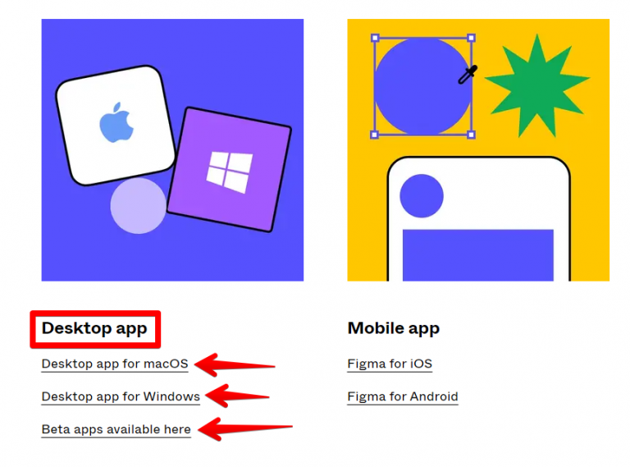This screenshot has width=630, height=467.
Task: Click the Desktop app heading
Action: 94,328
